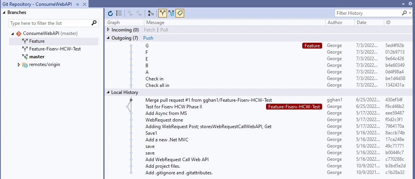Click the search icon in branch filter

click(x=94, y=23)
